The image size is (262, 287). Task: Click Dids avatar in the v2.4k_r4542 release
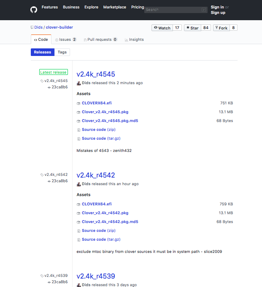click(x=79, y=184)
